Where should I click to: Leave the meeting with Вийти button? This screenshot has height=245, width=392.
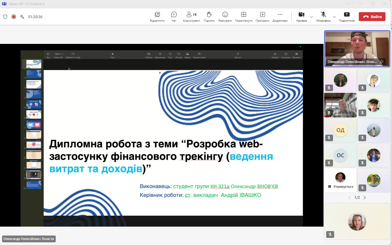click(x=372, y=17)
